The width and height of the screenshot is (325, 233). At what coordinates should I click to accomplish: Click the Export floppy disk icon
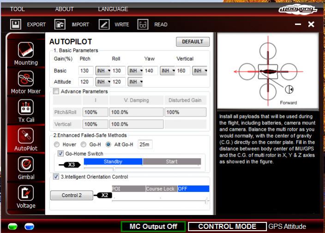(16, 24)
